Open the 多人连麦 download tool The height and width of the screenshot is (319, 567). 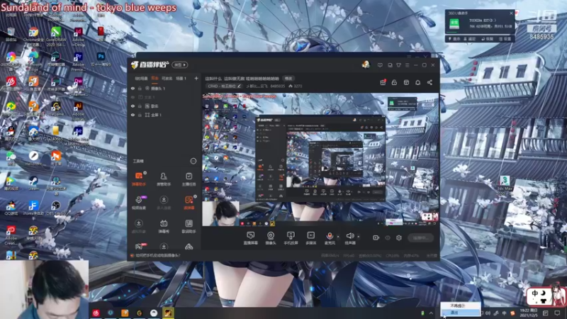pos(164,203)
